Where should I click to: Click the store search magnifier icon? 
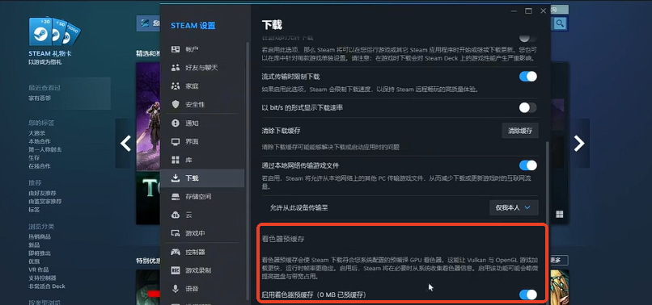[560, 23]
